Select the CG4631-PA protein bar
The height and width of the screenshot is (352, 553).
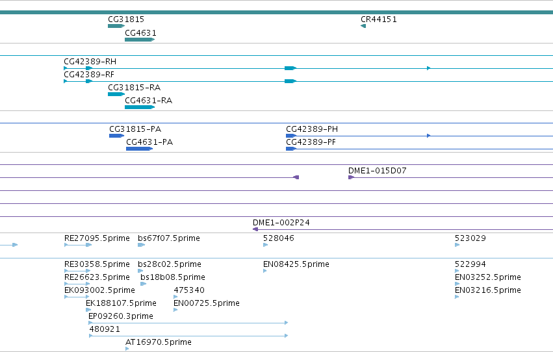pos(139,149)
